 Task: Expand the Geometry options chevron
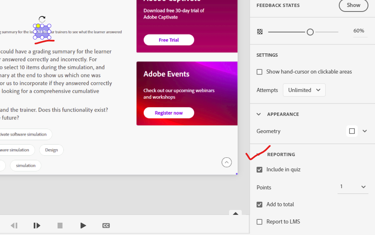pos(364,131)
